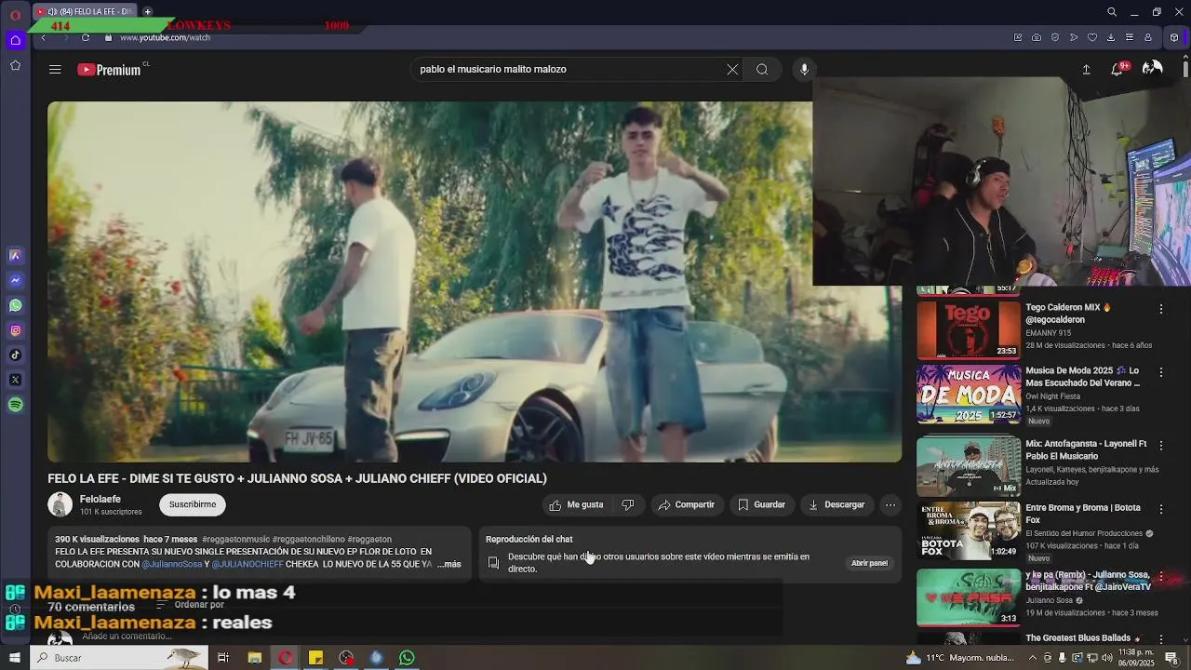The image size is (1191, 670).
Task: Open a new browser tab
Action: (147, 12)
